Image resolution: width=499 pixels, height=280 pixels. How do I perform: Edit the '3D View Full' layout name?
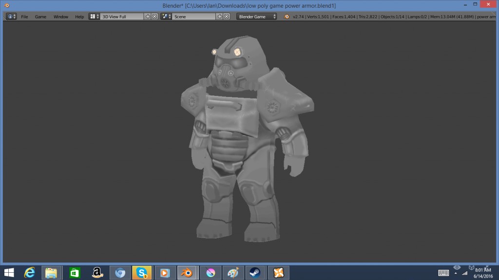[121, 17]
